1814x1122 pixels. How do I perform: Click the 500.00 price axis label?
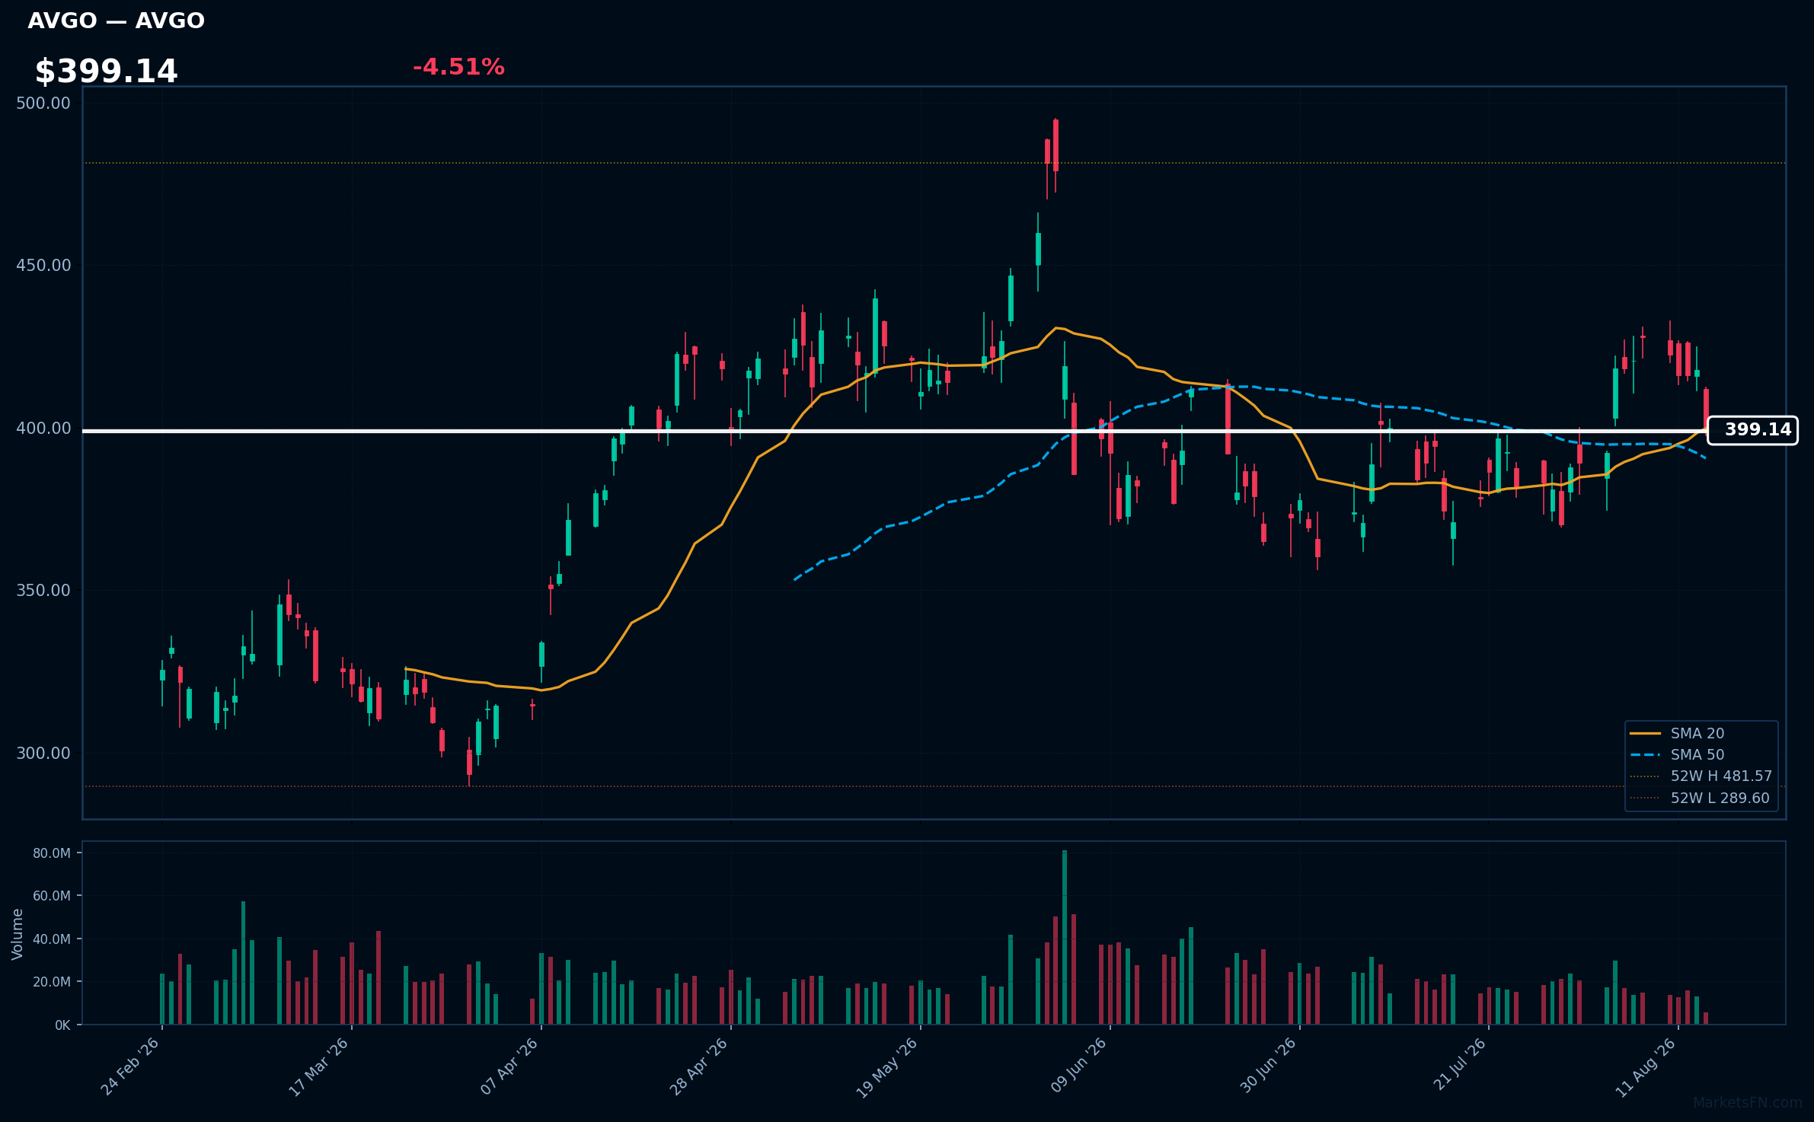click(x=43, y=103)
